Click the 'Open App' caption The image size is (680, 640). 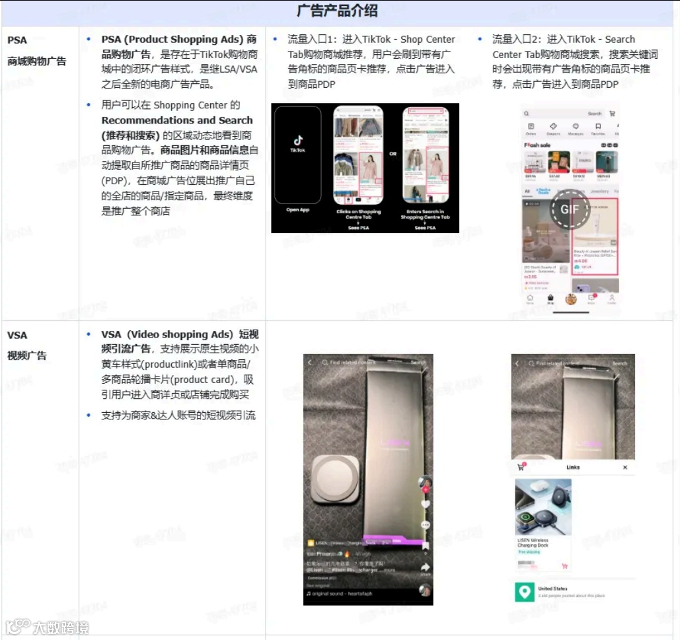pyautogui.click(x=298, y=210)
